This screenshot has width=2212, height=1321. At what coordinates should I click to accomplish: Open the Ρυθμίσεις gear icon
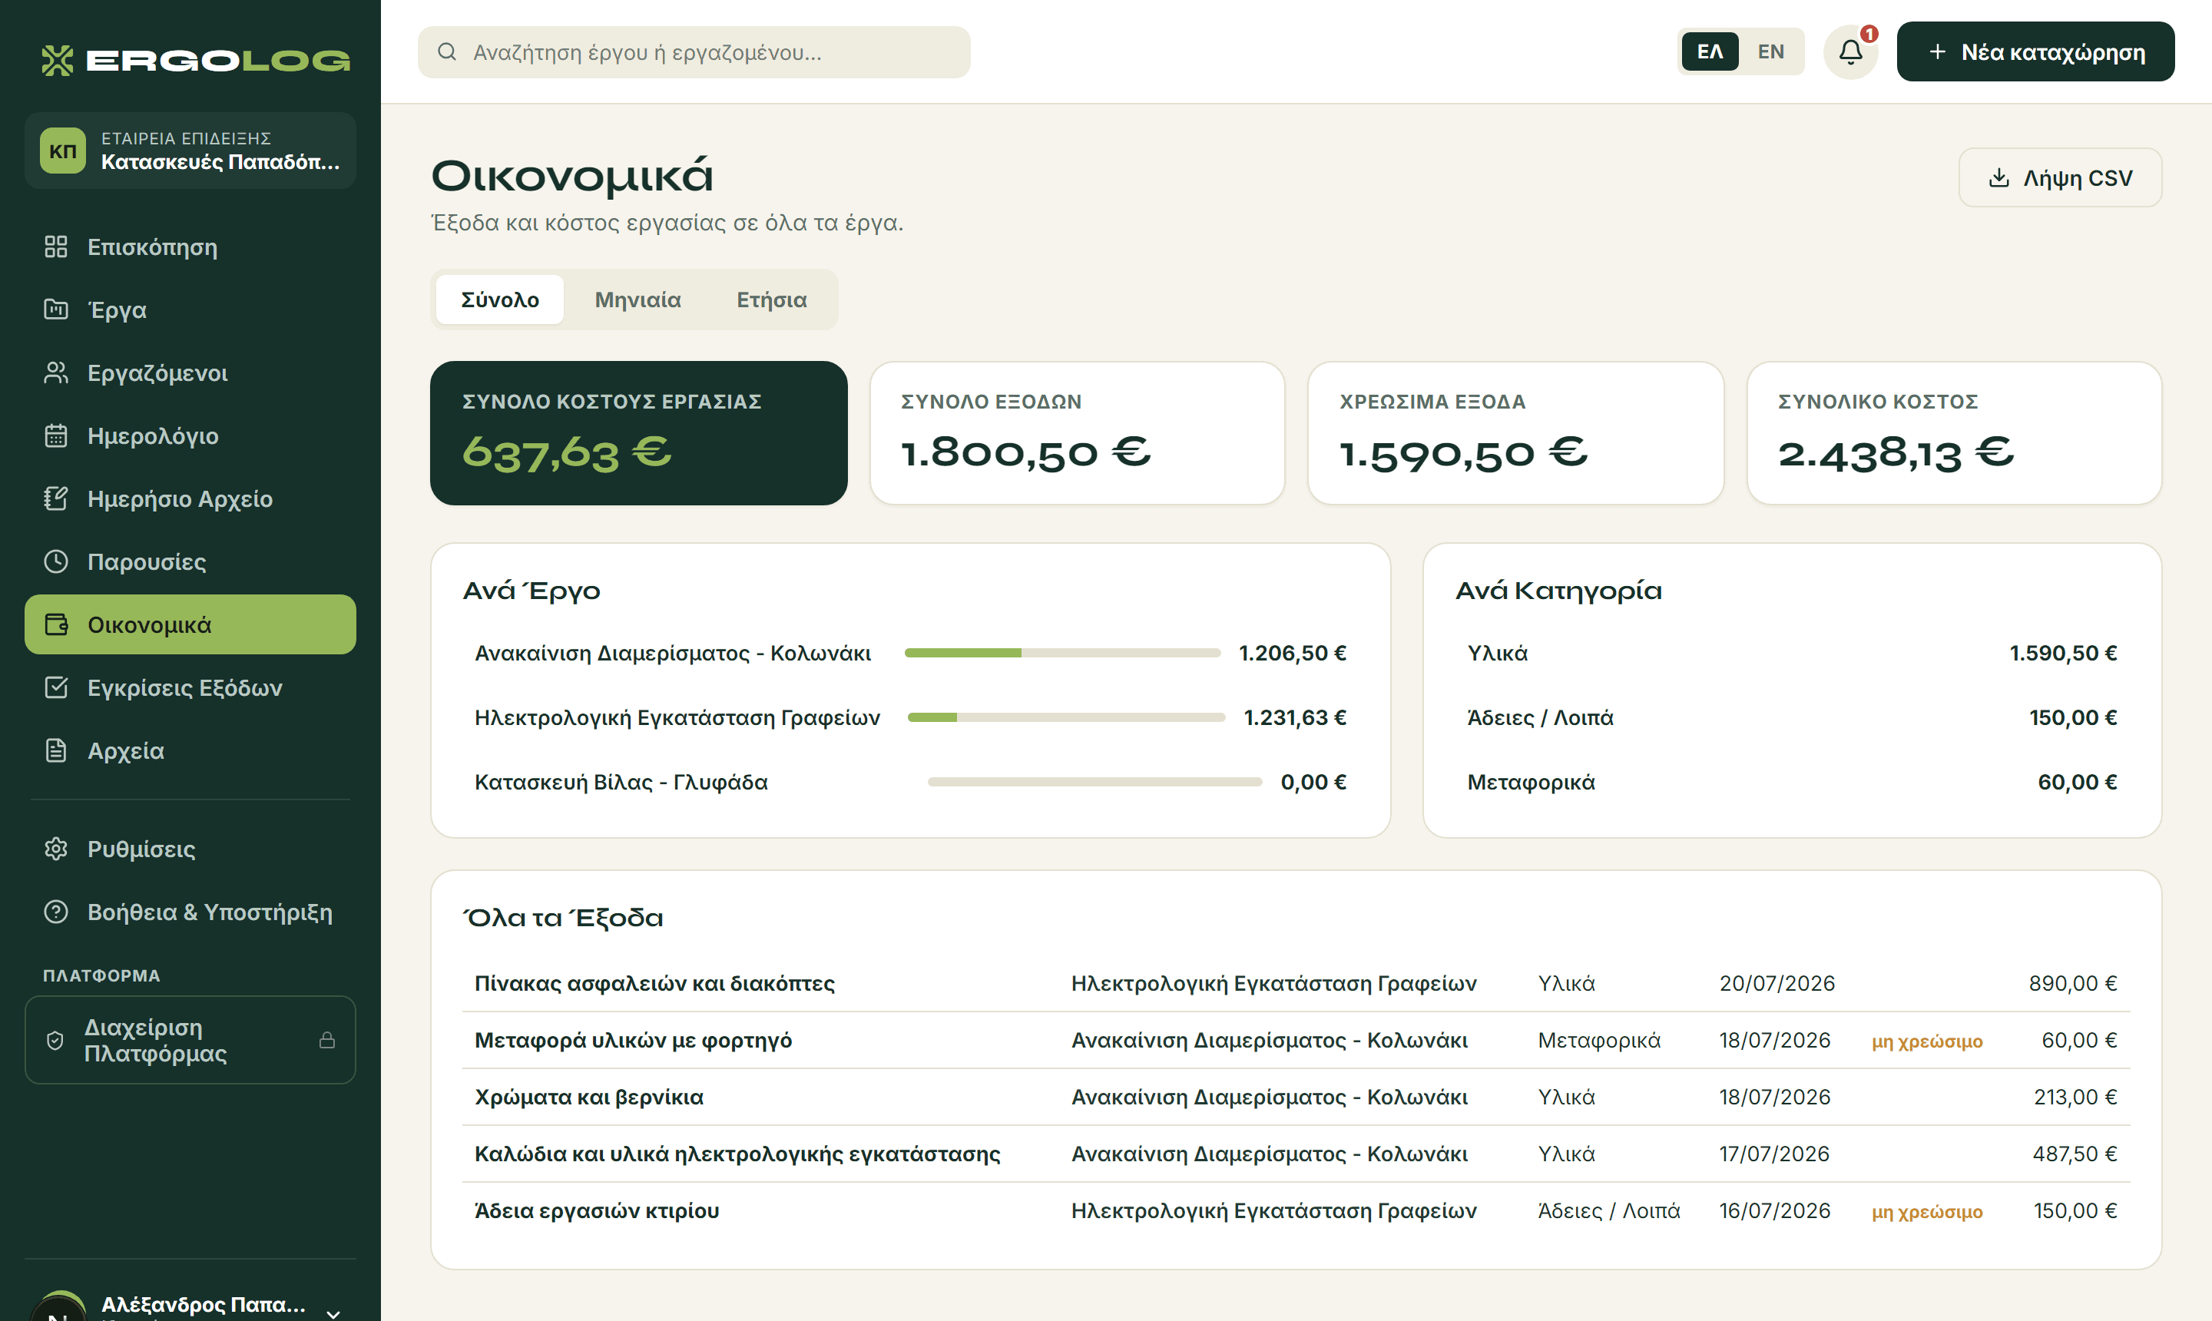[56, 849]
